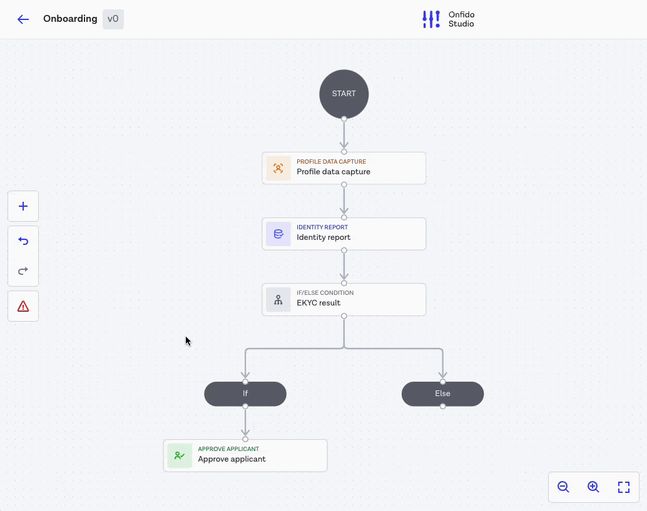Open the v0 version selector

point(113,19)
